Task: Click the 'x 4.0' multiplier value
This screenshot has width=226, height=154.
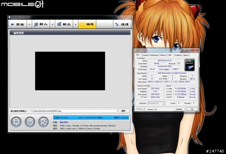Action: pyautogui.click(x=155, y=91)
